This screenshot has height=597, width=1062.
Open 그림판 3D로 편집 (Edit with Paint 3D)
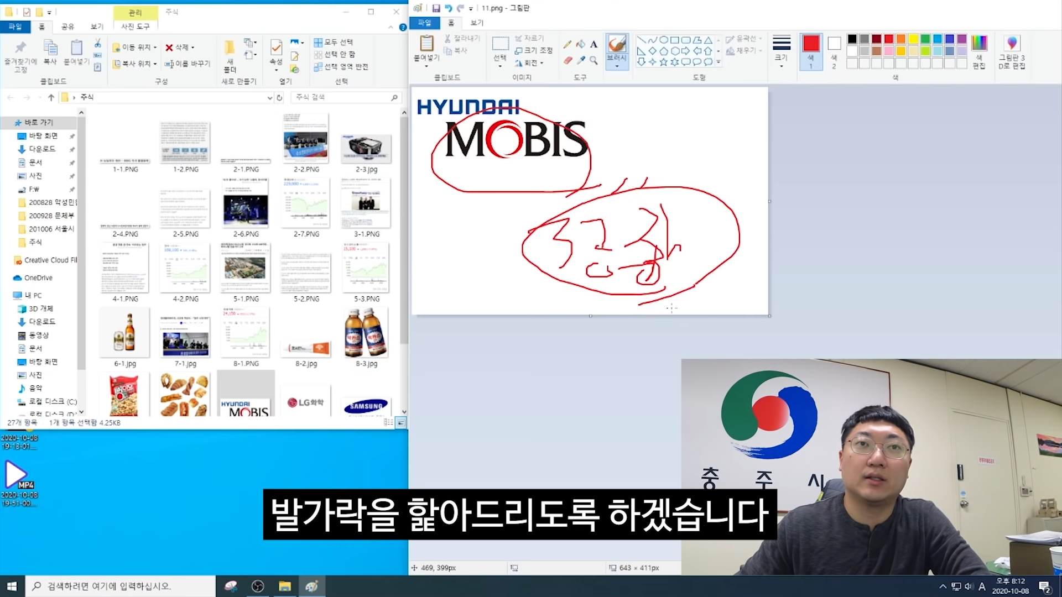pos(1012,51)
